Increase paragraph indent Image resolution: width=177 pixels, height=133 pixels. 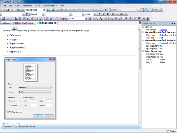point(139,19)
